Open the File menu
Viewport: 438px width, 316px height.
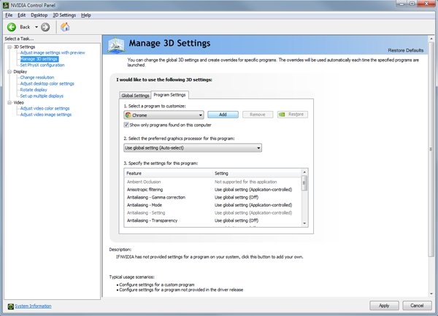coord(9,15)
